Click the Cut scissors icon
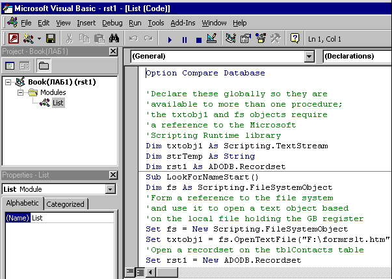392x279 pixels. point(70,39)
